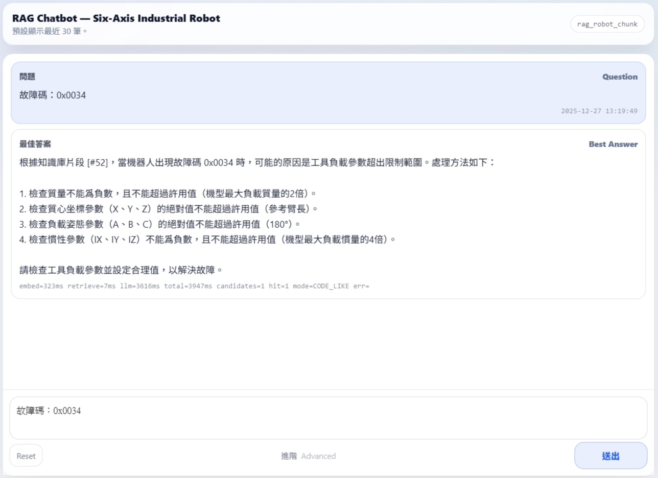Screen dimensions: 658x478
Task: Click the answer intro citing 知識庫片段 [#52]
Action: 256,163
